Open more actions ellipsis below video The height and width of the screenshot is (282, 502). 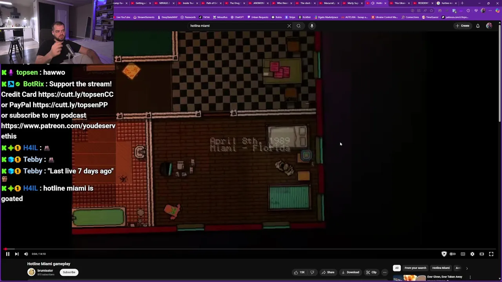pos(385,272)
